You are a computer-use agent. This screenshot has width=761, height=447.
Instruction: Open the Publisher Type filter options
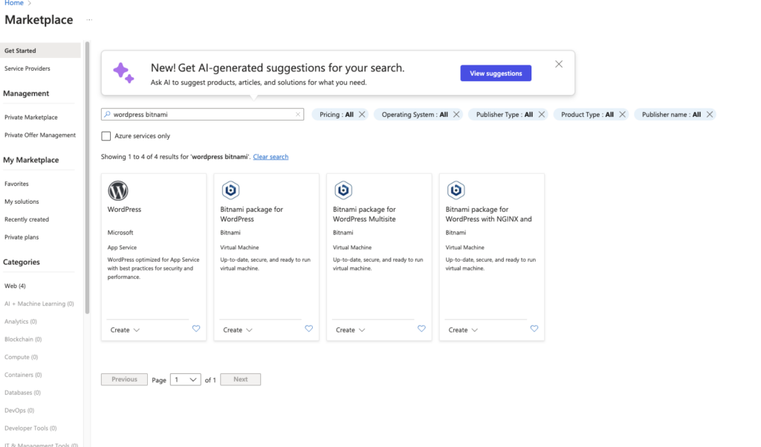(505, 115)
